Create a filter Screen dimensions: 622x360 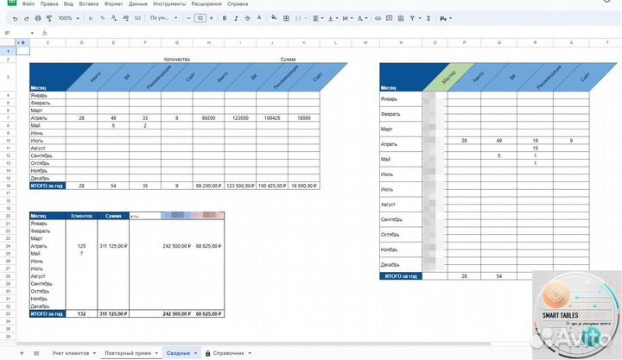coord(413,18)
